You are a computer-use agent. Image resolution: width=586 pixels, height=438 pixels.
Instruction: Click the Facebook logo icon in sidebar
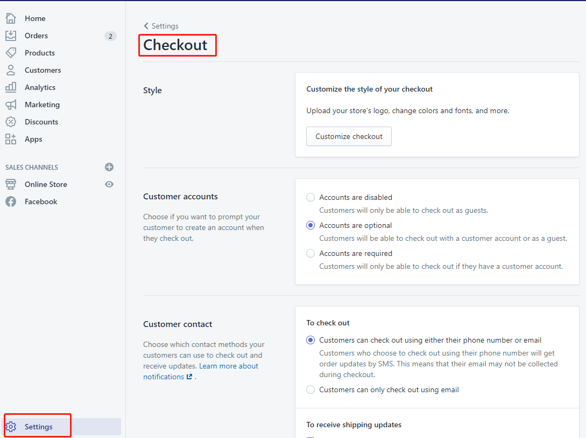11,201
